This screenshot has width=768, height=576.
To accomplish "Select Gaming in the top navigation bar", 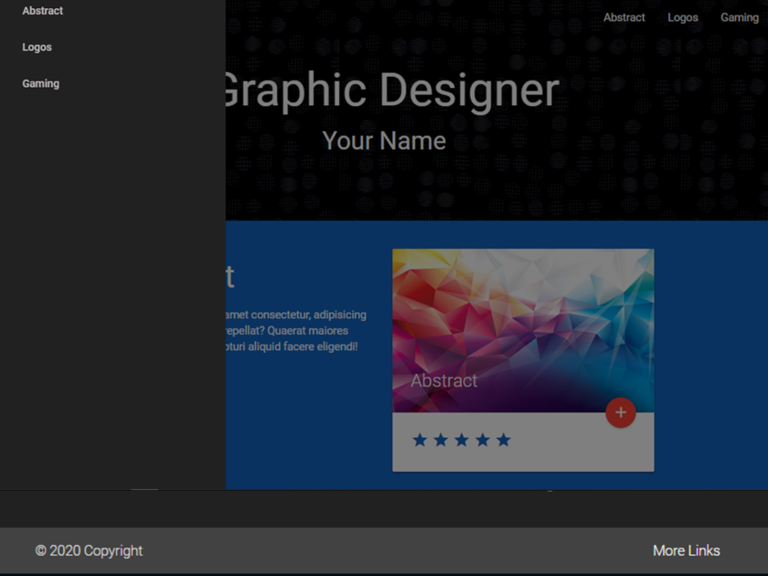I will (x=739, y=16).
